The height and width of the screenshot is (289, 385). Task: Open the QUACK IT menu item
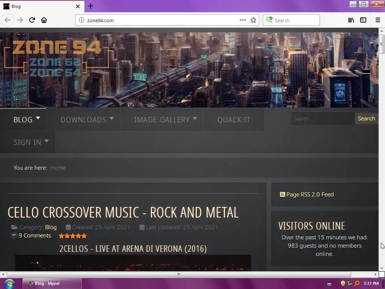click(234, 120)
